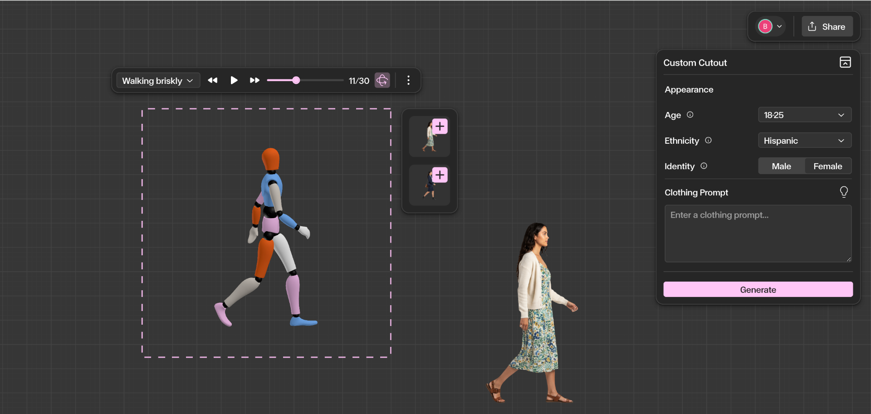Image resolution: width=871 pixels, height=414 pixels.
Task: Open the Ethnicity dropdown showing Hispanic
Action: 804,140
